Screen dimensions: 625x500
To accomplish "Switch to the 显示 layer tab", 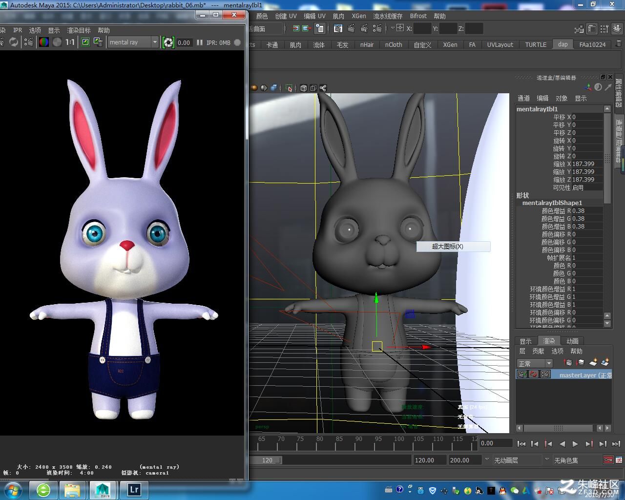I will click(x=525, y=341).
